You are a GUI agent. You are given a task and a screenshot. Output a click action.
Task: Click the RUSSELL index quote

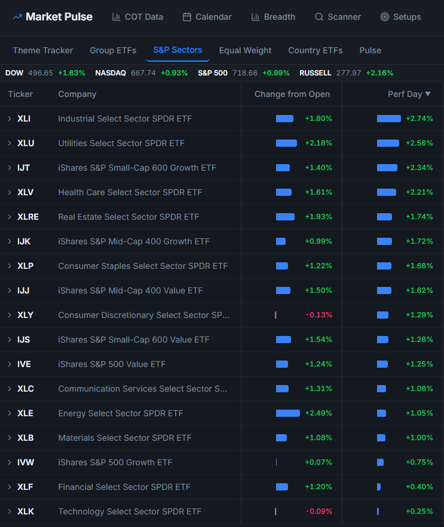pos(347,73)
